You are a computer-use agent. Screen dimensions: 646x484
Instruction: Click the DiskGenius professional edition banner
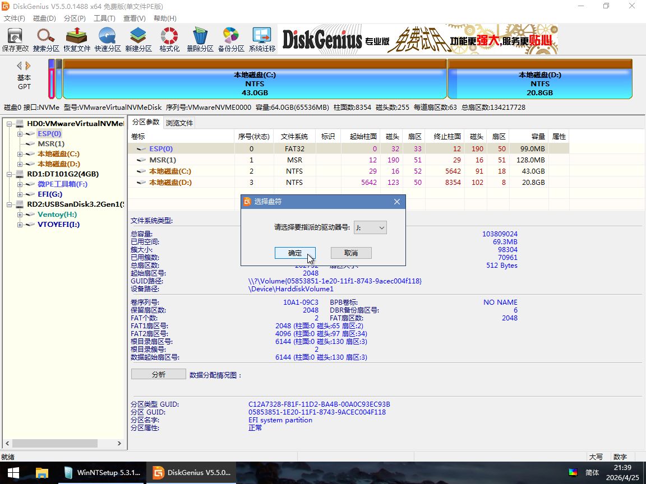(x=419, y=40)
